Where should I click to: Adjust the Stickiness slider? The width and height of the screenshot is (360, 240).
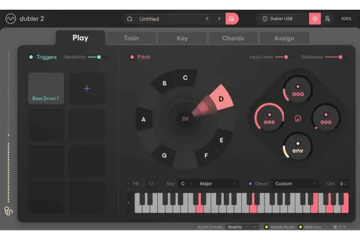click(340, 57)
